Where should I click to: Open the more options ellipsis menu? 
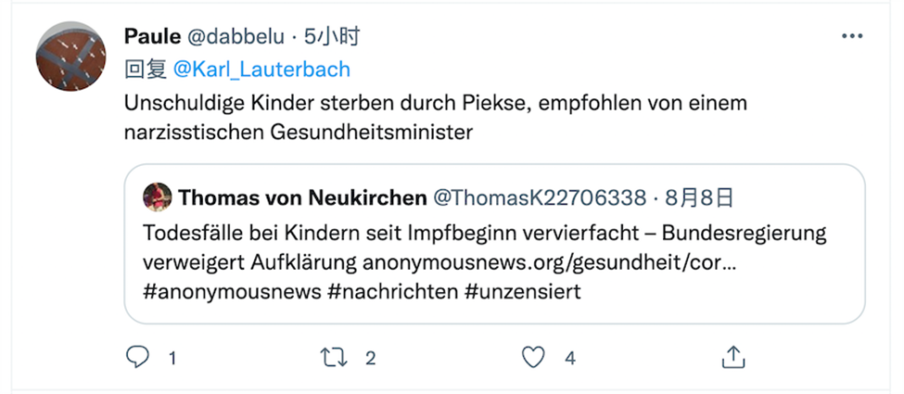(851, 36)
